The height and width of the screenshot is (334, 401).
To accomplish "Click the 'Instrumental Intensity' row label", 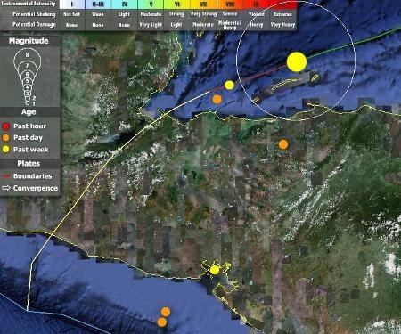I will coord(29,4).
